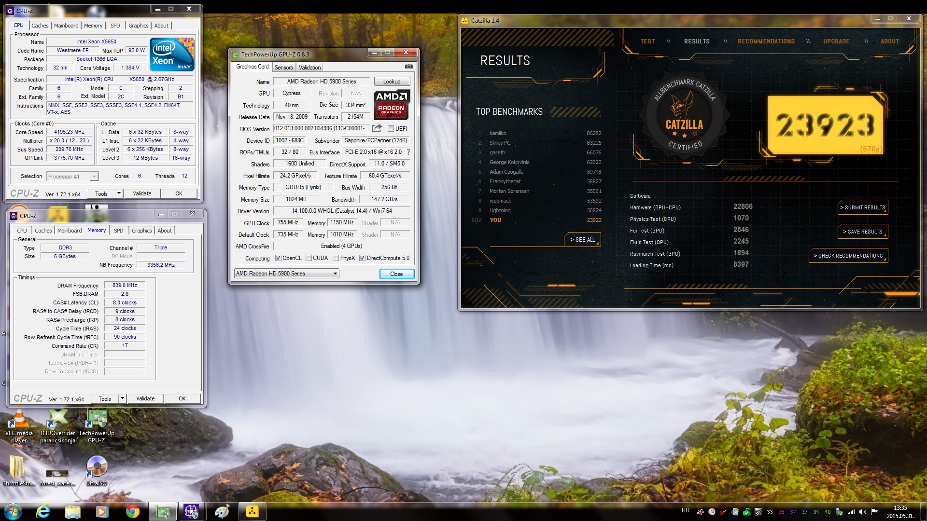This screenshot has width=927, height=521.
Task: Open Graphics tab in lower CPU-Z window
Action: click(142, 231)
